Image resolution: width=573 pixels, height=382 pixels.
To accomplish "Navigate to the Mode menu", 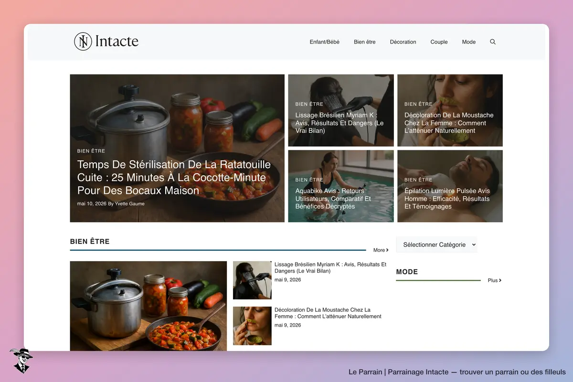I will pos(469,42).
